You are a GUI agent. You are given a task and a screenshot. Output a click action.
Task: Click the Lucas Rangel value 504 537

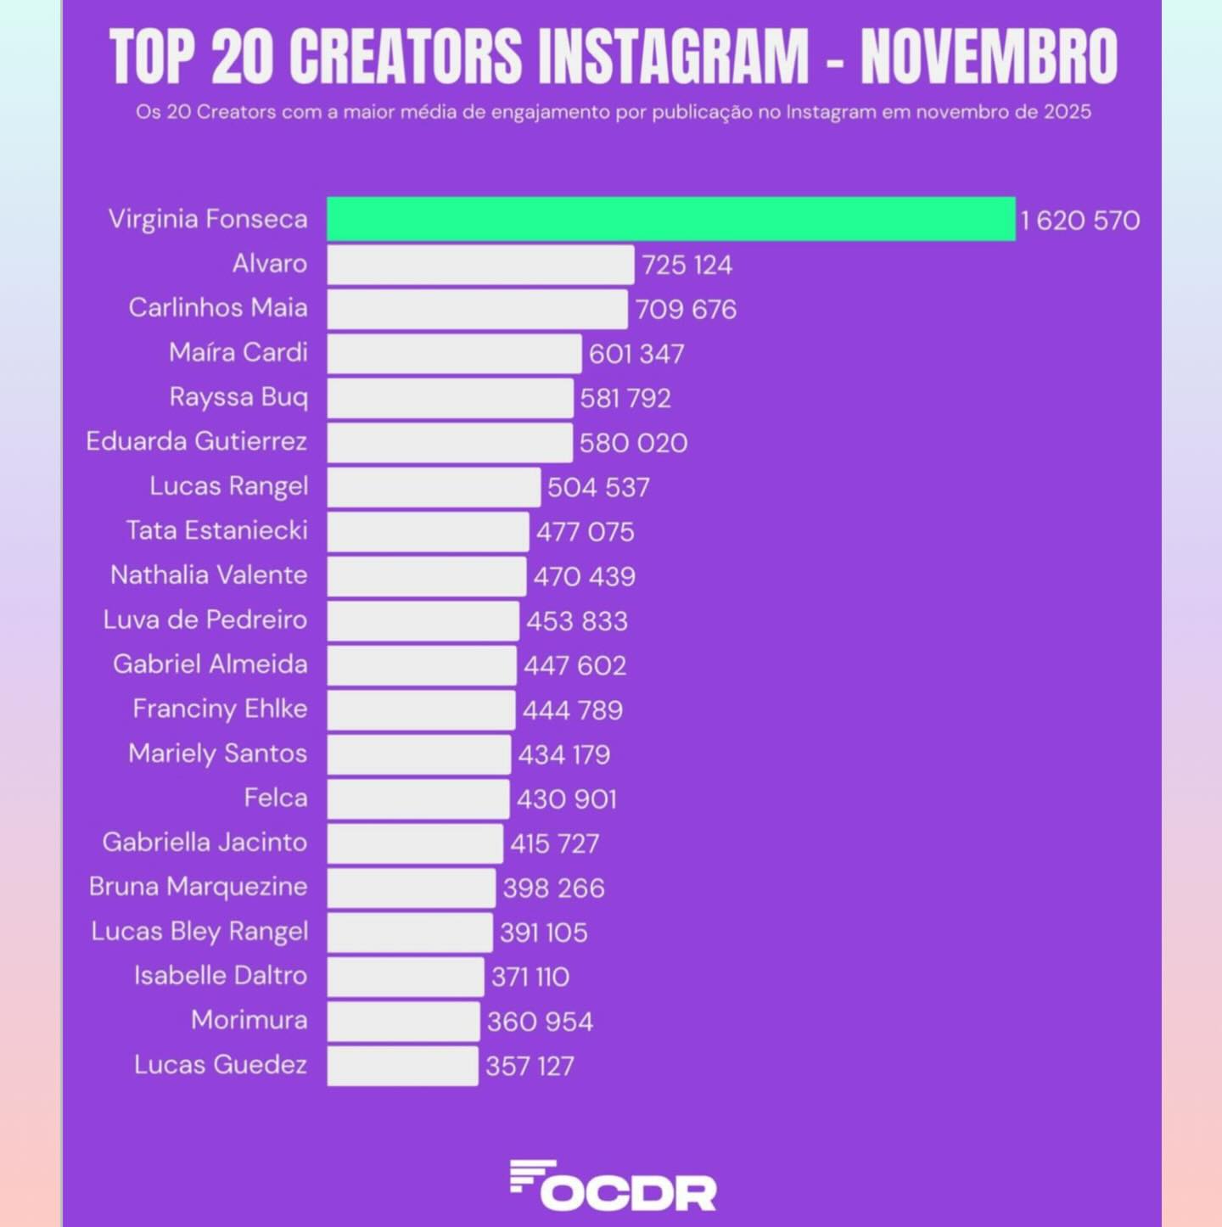[x=598, y=487]
